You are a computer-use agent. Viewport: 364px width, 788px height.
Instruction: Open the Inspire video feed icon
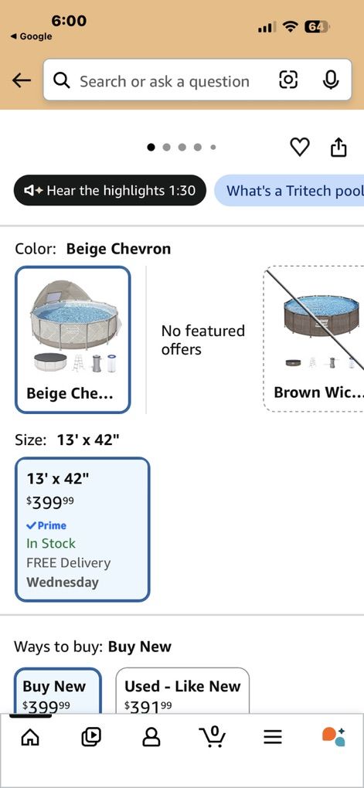coord(90,737)
